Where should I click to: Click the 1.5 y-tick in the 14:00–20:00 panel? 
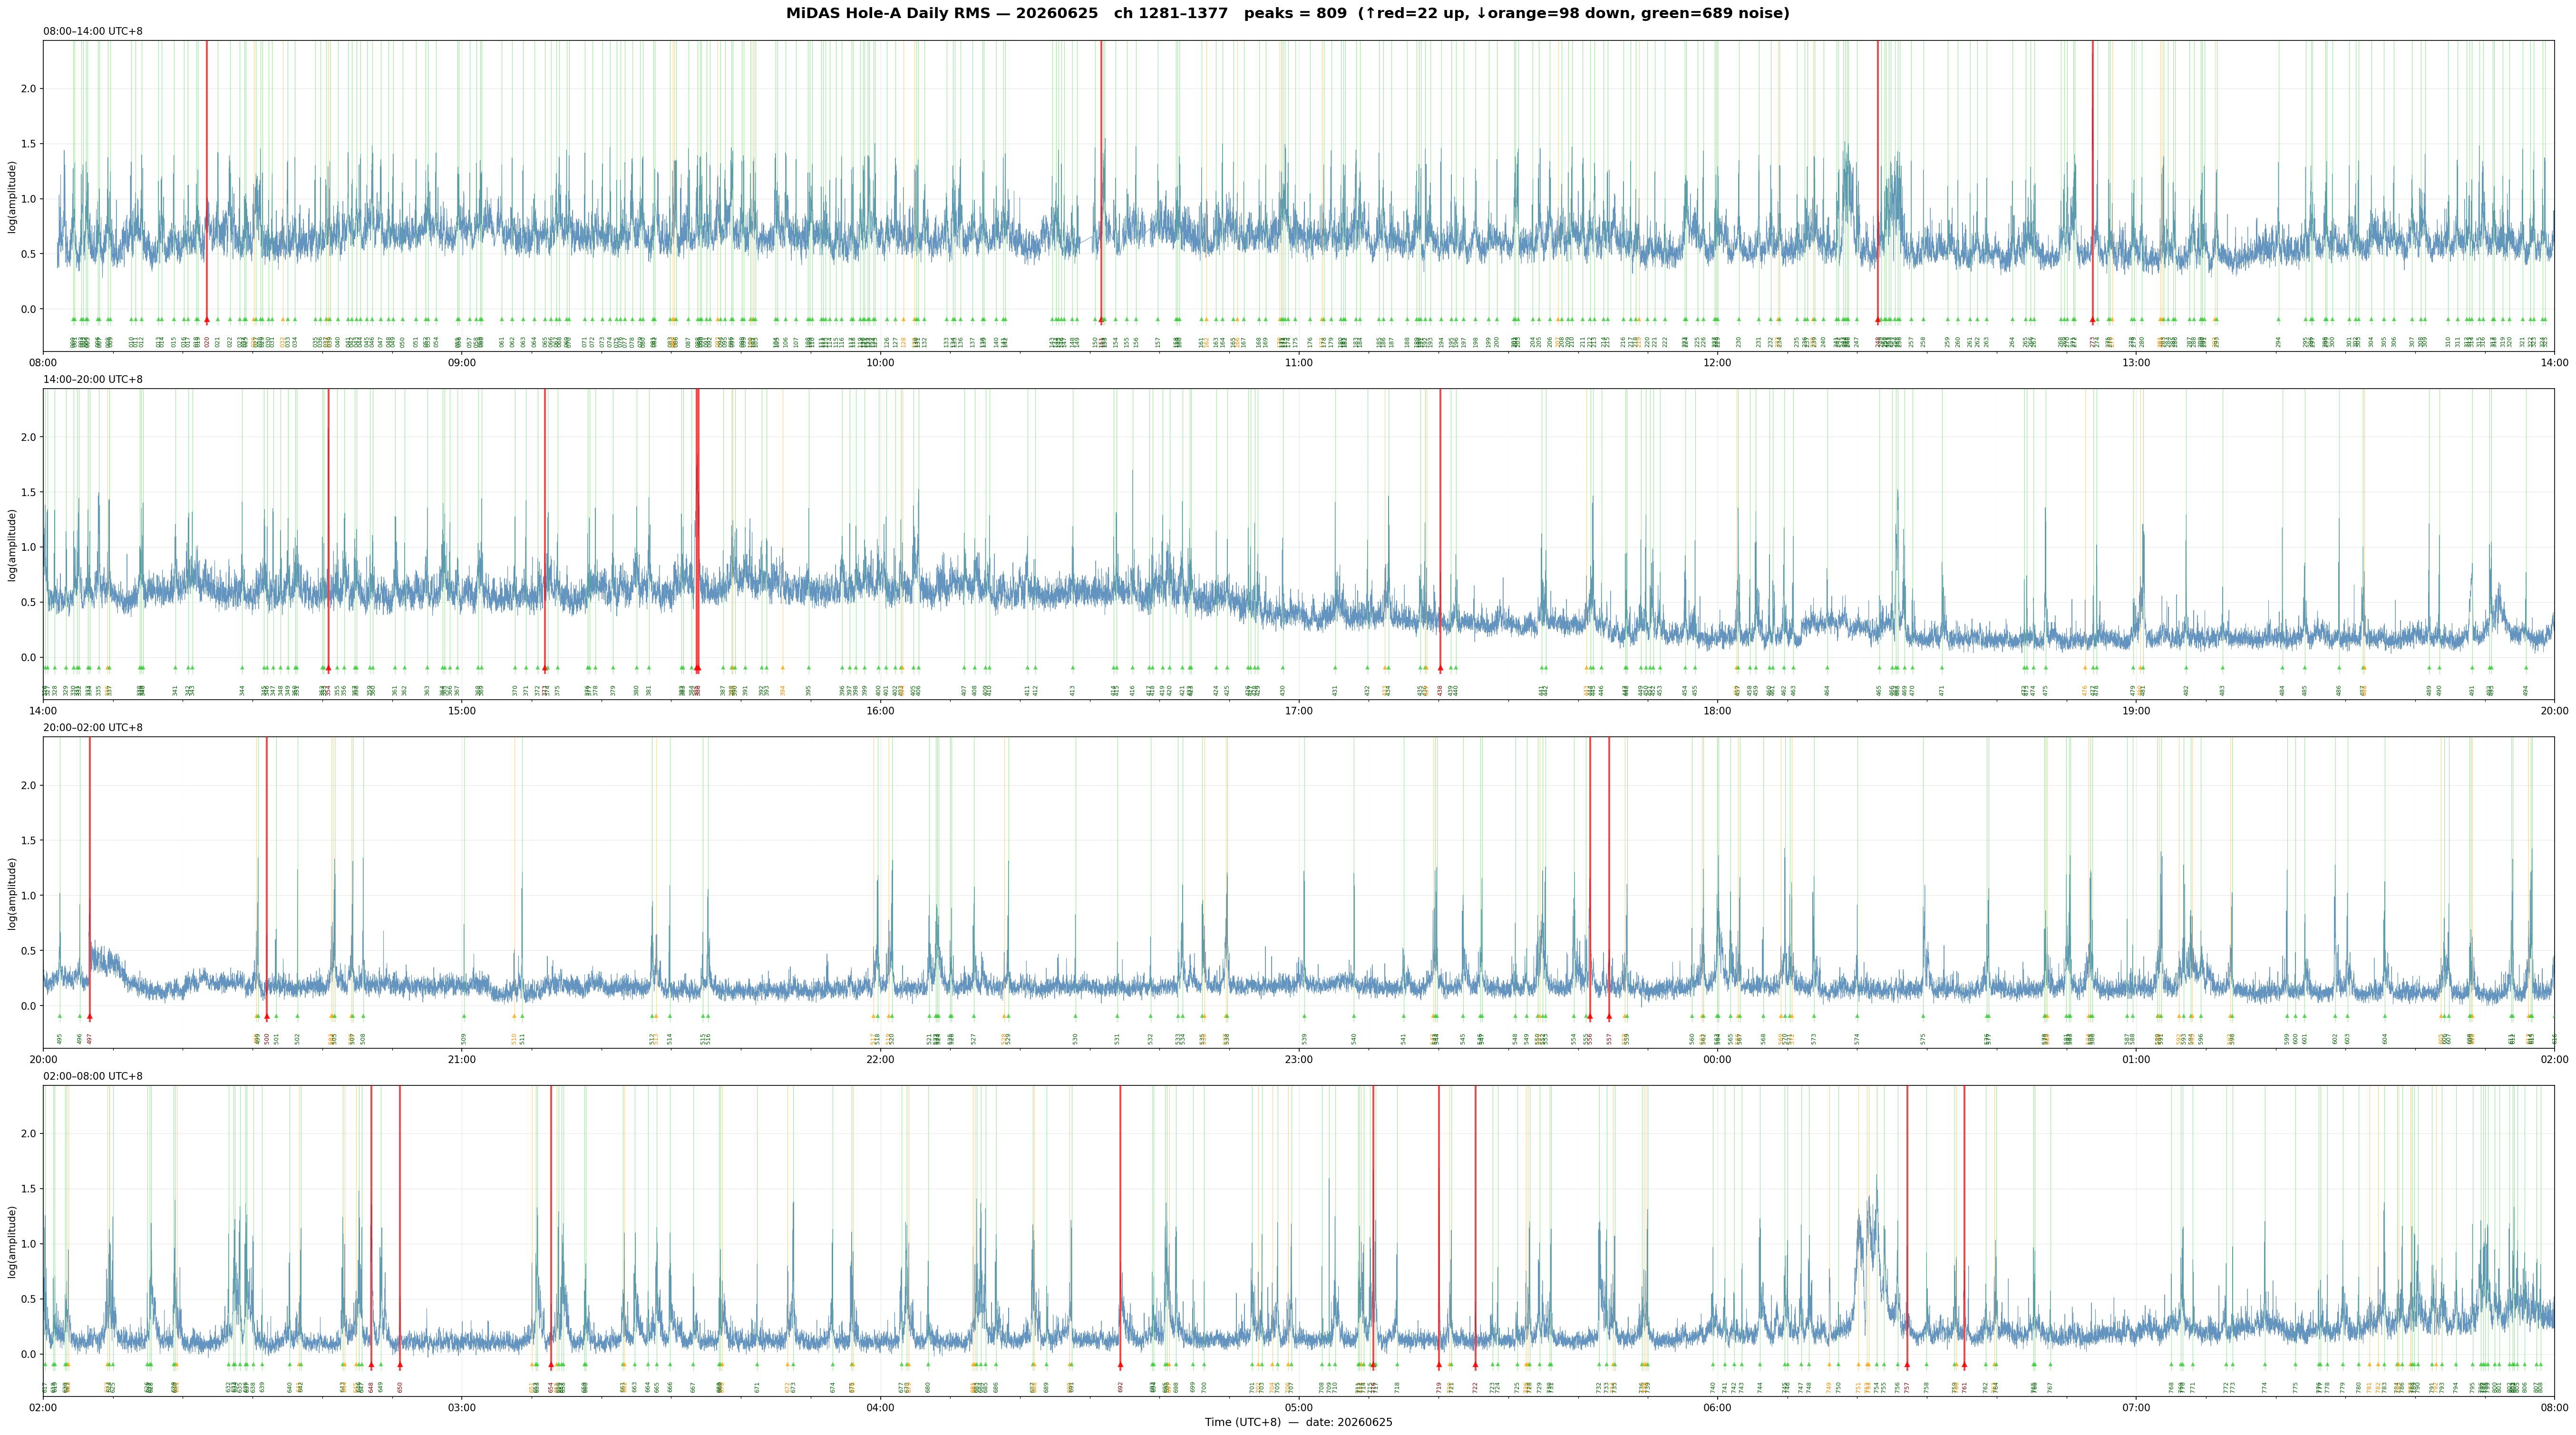[28, 492]
